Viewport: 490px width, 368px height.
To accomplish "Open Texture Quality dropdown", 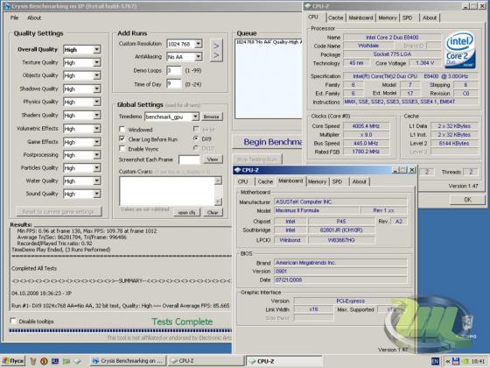I will [x=97, y=62].
